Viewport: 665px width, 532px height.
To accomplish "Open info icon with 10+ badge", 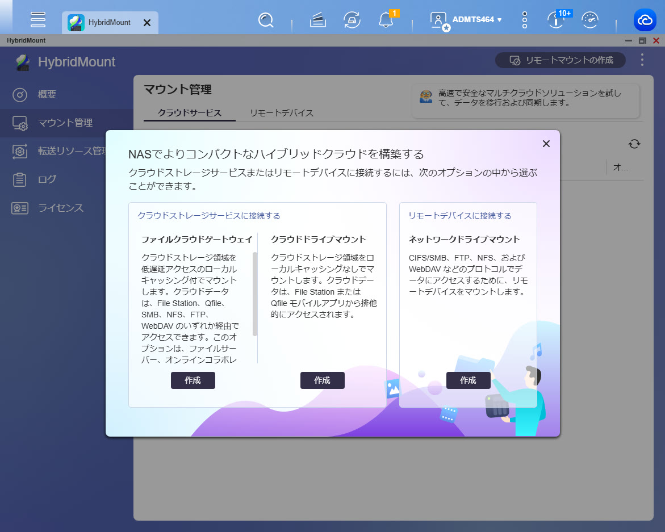I will click(x=555, y=20).
